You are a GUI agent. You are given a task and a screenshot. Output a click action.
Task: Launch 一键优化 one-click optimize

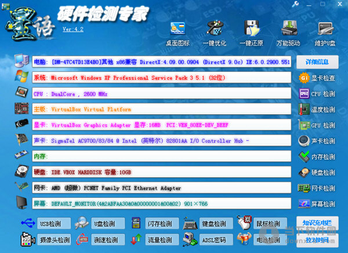tap(215, 33)
